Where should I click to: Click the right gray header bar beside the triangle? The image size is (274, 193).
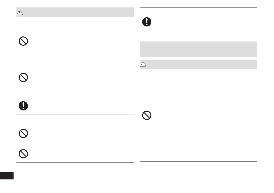[202, 64]
